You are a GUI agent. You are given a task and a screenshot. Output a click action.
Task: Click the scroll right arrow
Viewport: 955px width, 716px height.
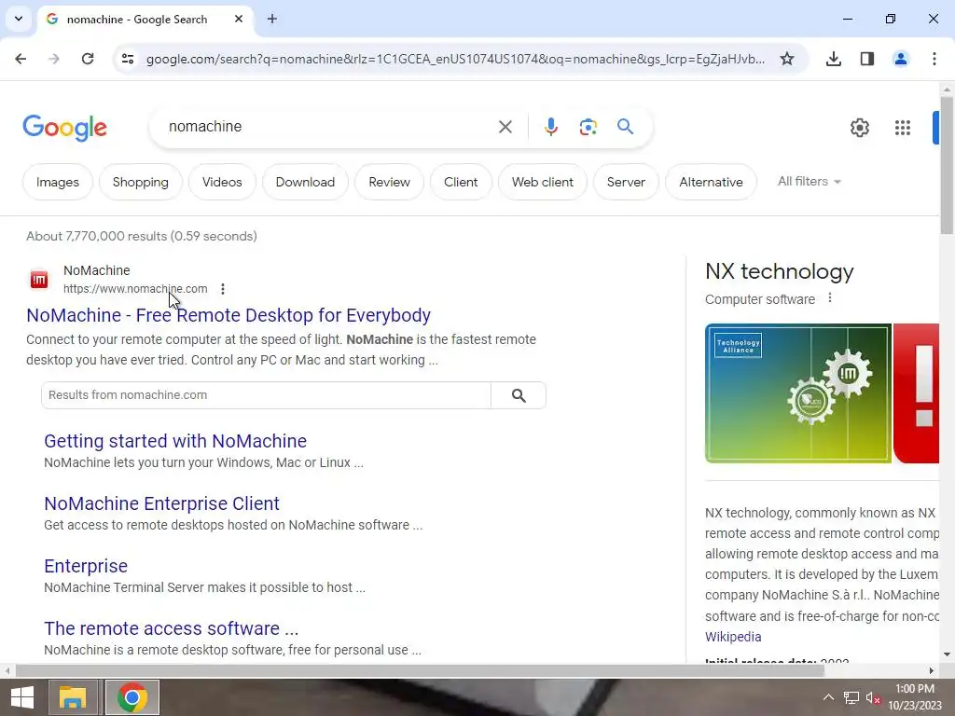point(932,671)
